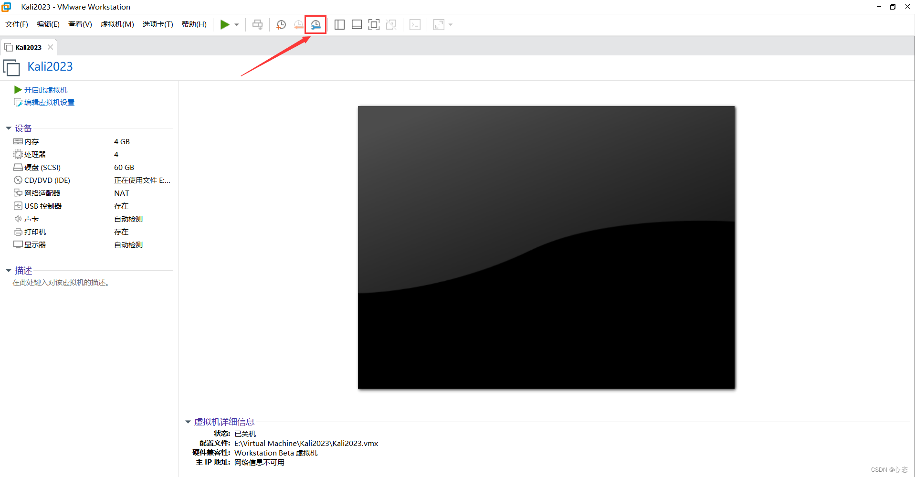Viewport: 915px width, 477px height.
Task: Open the snapshot manager wrench-clock icon
Action: point(316,25)
